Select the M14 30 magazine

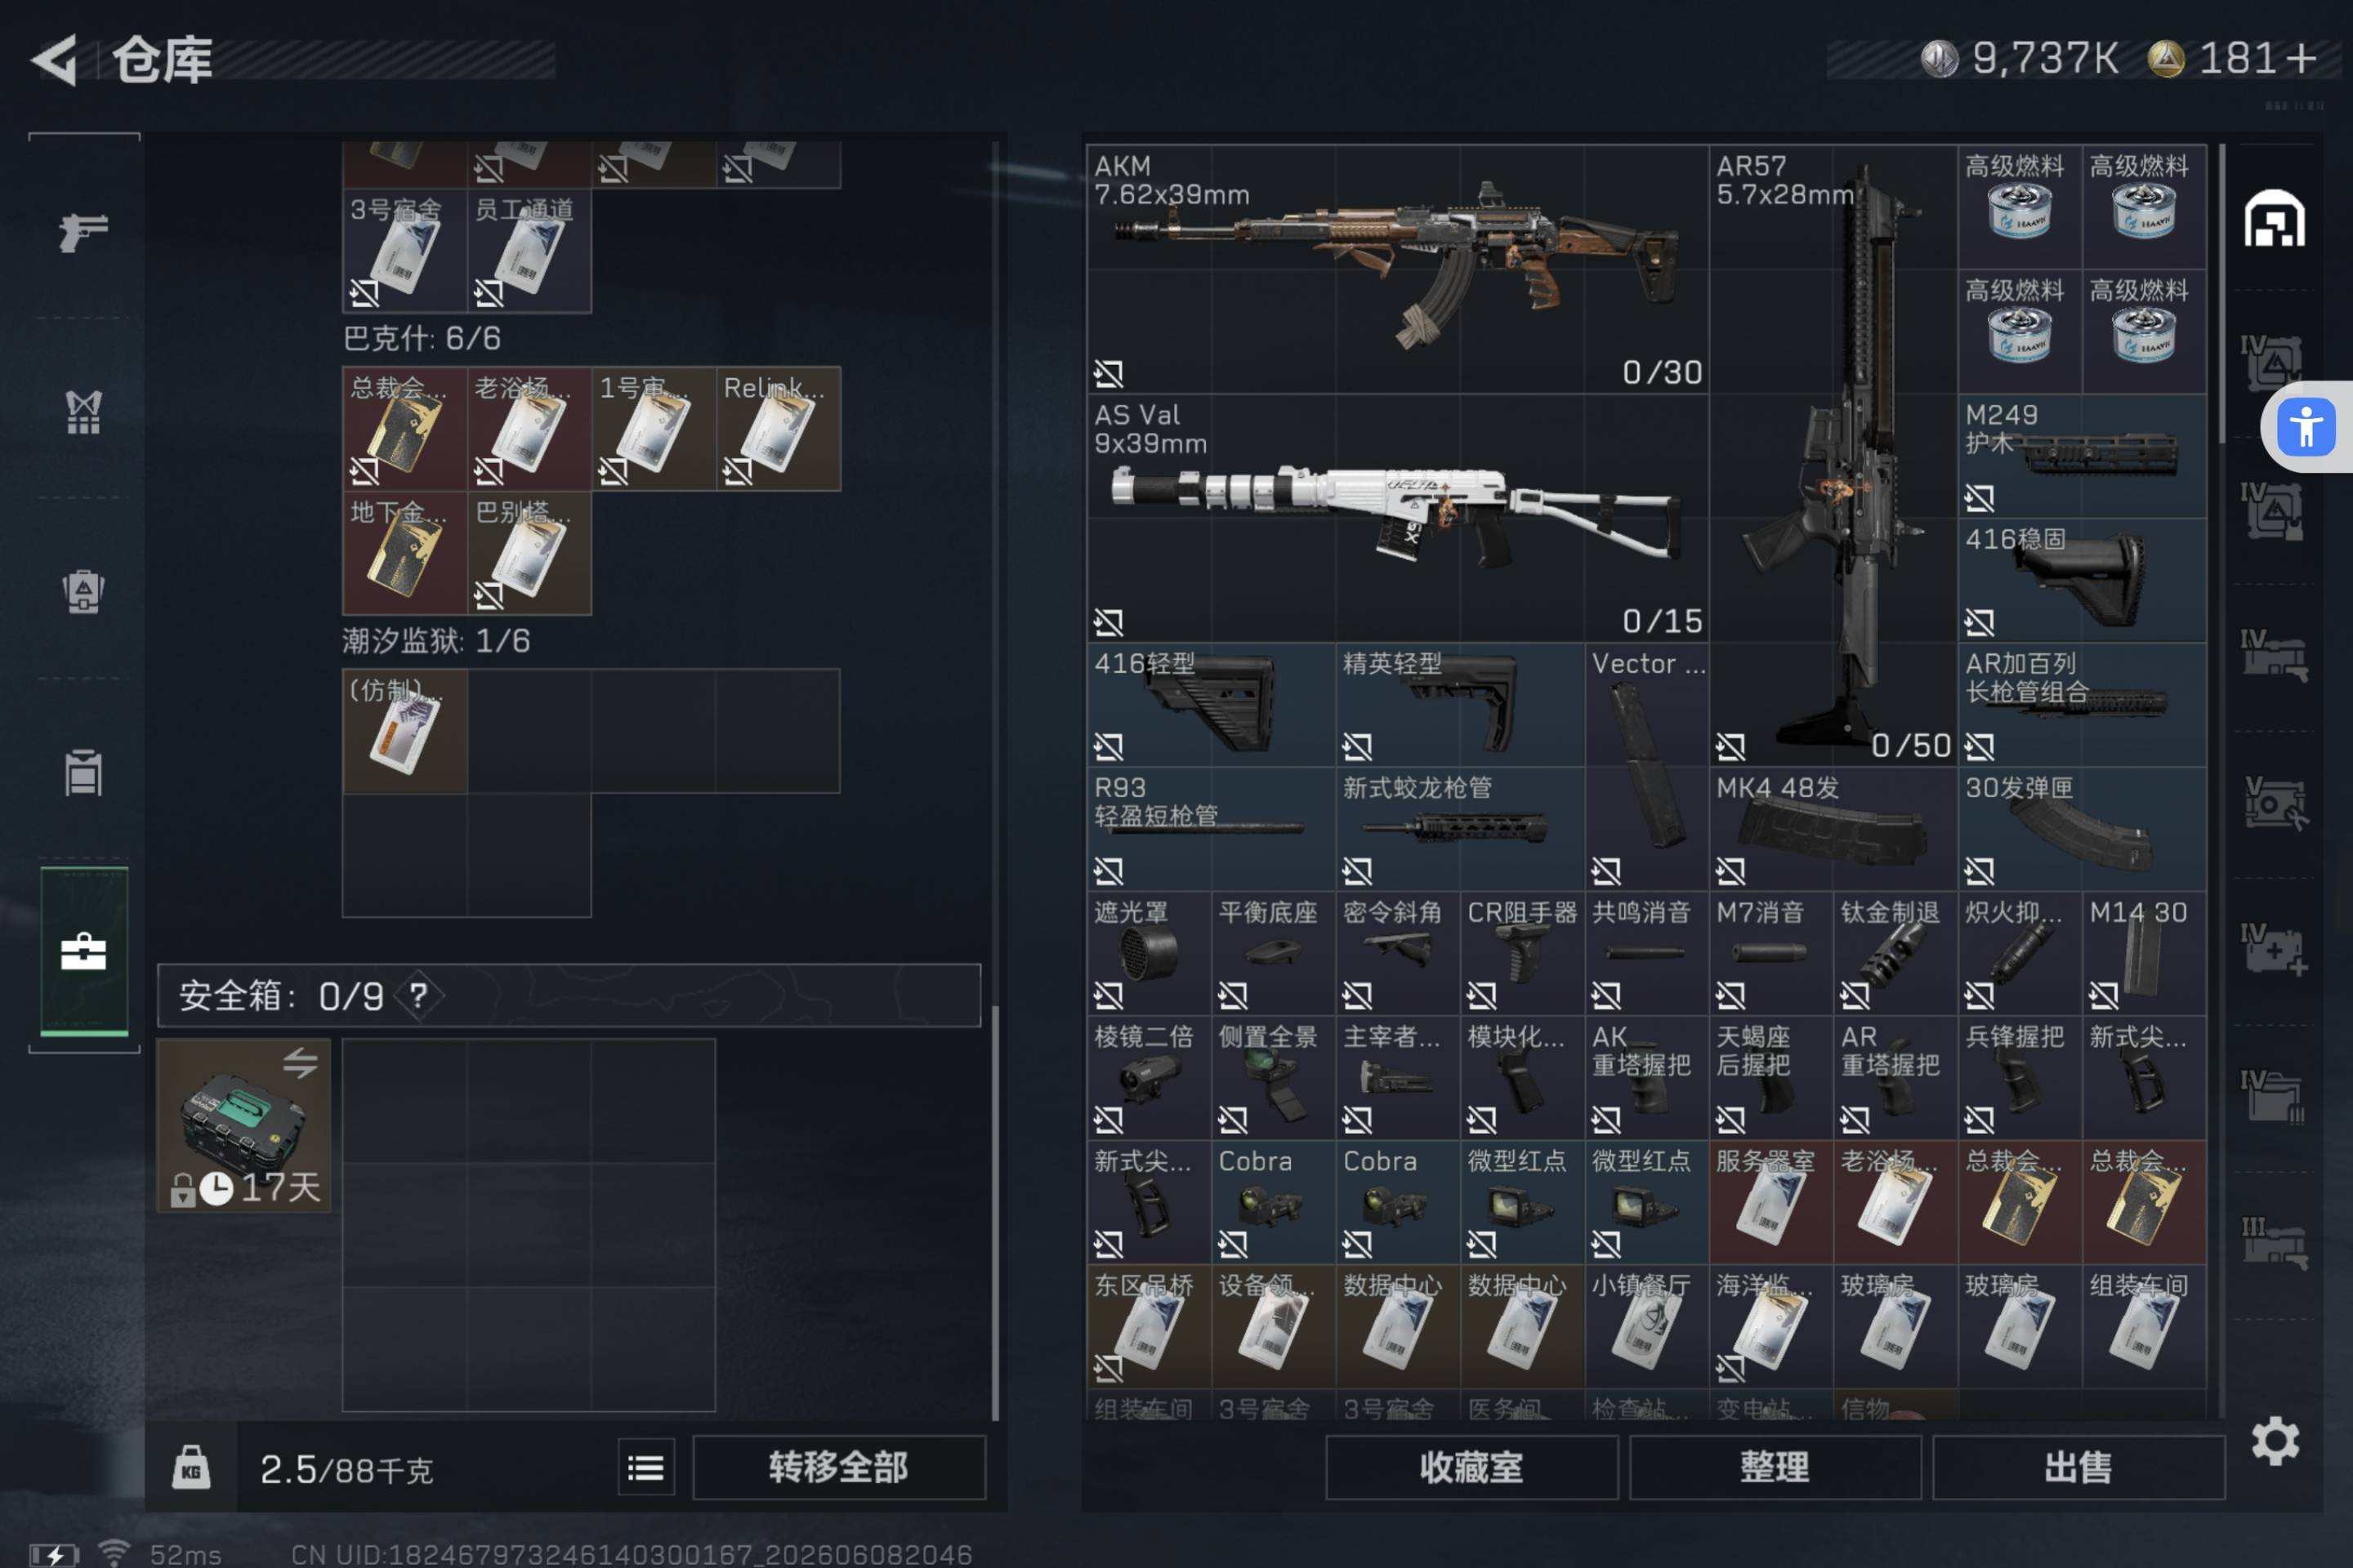point(2144,954)
